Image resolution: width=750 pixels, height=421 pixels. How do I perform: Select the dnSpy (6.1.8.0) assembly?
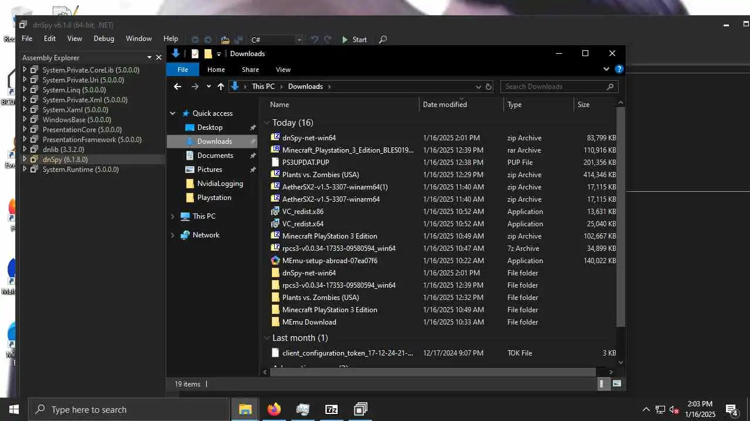tap(65, 159)
